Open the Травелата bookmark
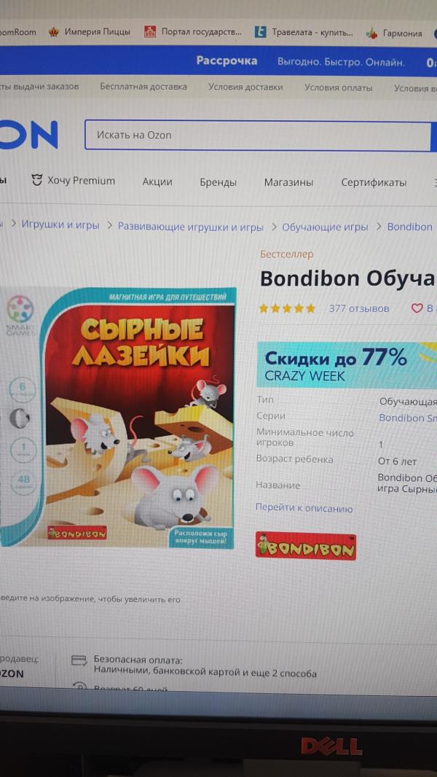Screen dimensions: 437x777 tap(304, 33)
